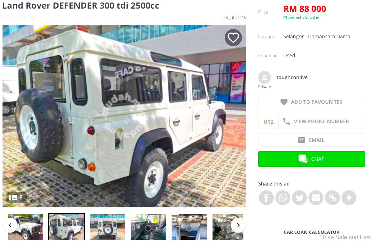Add to Favourites button
The image size is (373, 241).
pos(311,102)
